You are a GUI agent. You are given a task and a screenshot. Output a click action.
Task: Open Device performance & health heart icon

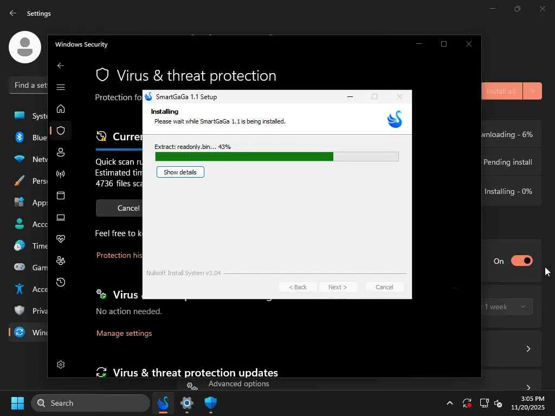pyautogui.click(x=61, y=239)
